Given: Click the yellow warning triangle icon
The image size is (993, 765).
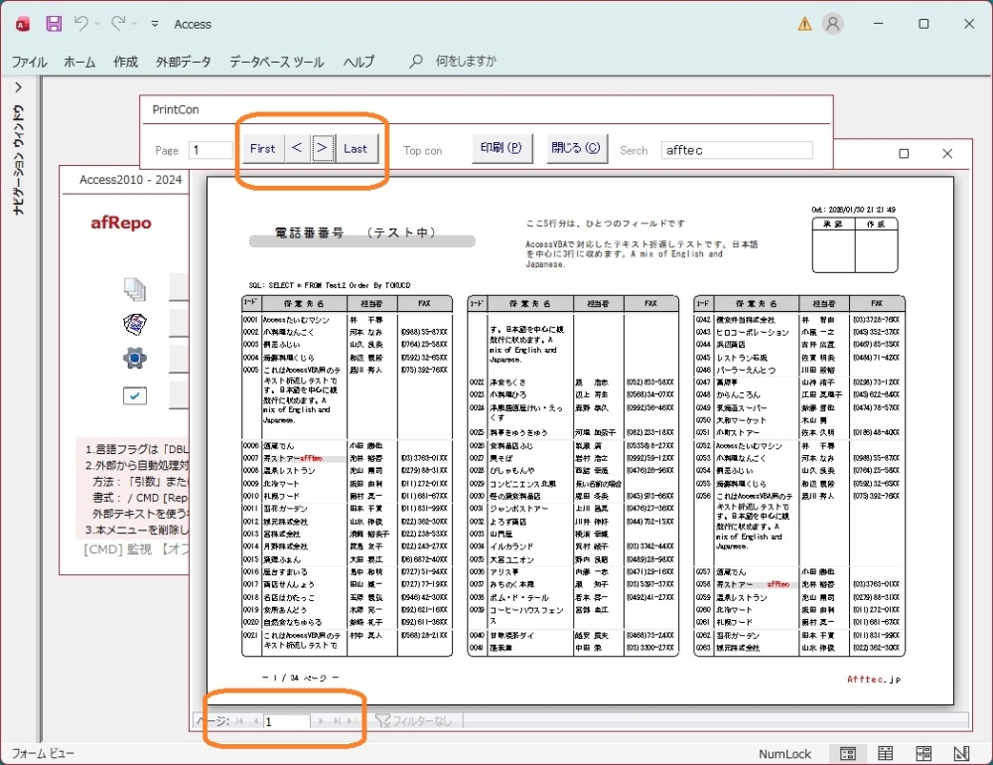Looking at the screenshot, I should click(804, 24).
